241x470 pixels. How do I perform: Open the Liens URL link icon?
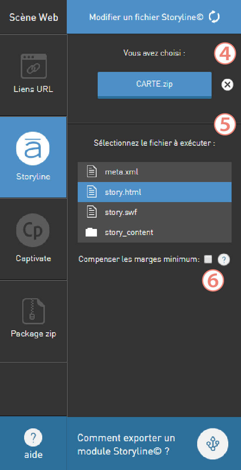click(34, 66)
